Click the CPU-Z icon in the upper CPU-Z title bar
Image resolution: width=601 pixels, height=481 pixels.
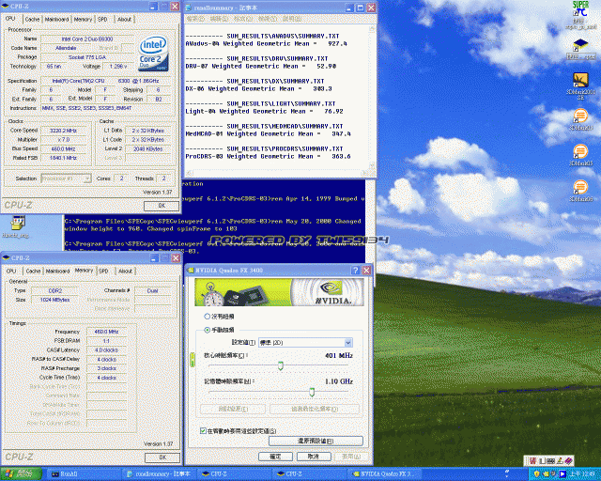click(x=6, y=7)
